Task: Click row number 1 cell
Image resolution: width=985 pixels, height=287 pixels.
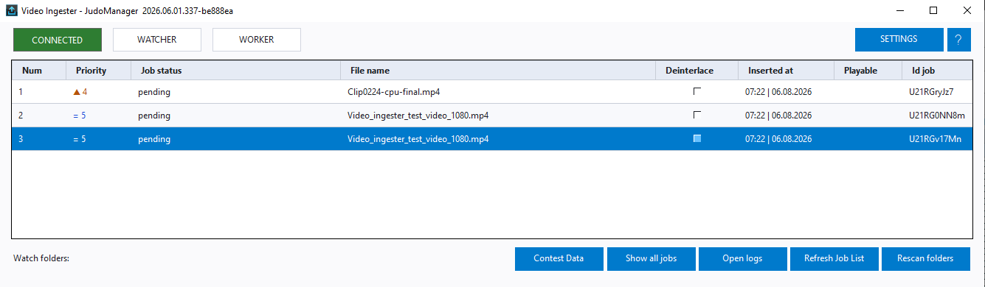Action: click(39, 92)
